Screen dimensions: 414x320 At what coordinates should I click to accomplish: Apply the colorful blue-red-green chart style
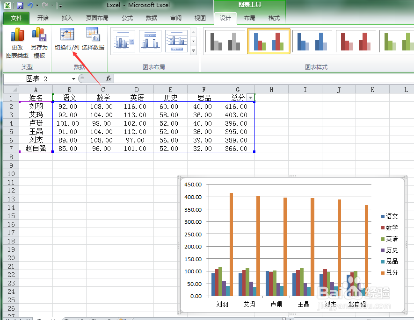click(269, 41)
